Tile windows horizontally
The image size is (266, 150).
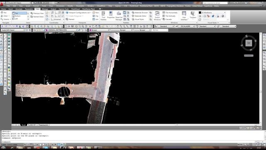[x=170, y=12]
